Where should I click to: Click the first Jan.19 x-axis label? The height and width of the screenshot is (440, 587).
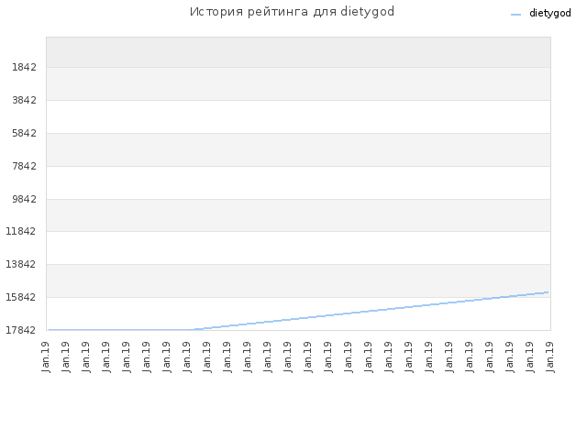(x=46, y=357)
